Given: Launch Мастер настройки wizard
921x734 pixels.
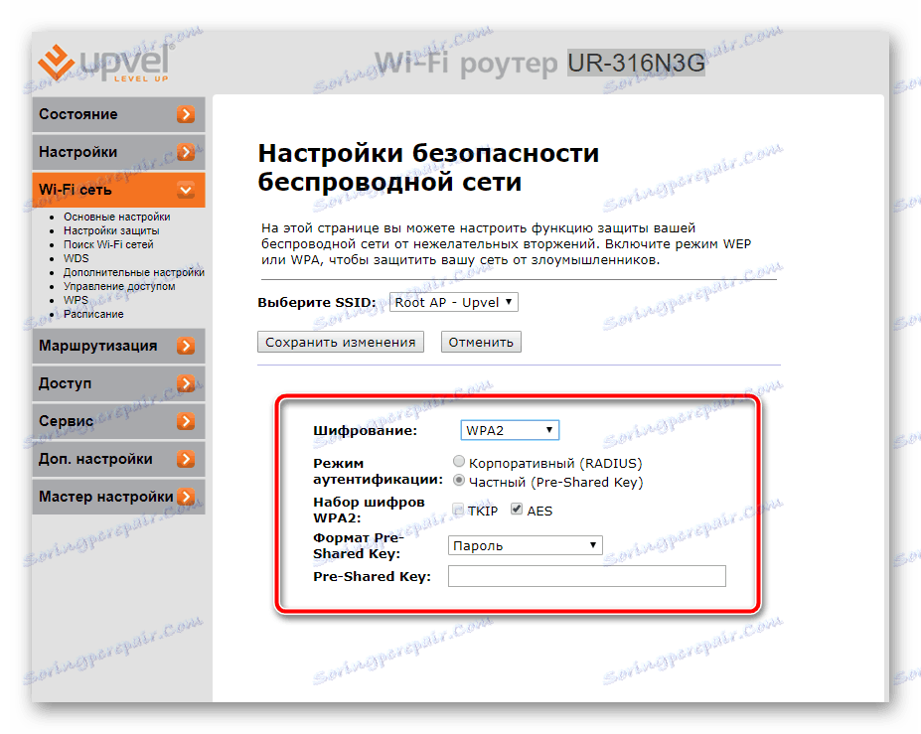Looking at the screenshot, I should click(118, 497).
